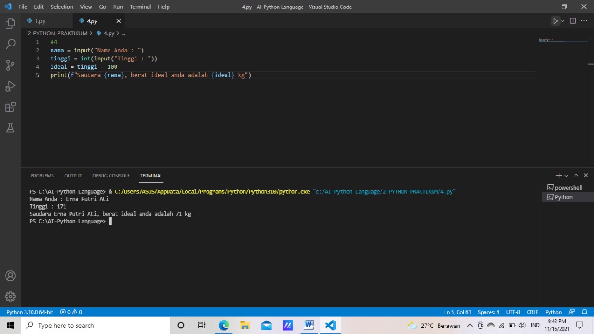Run the Python file with the play button

(555, 20)
